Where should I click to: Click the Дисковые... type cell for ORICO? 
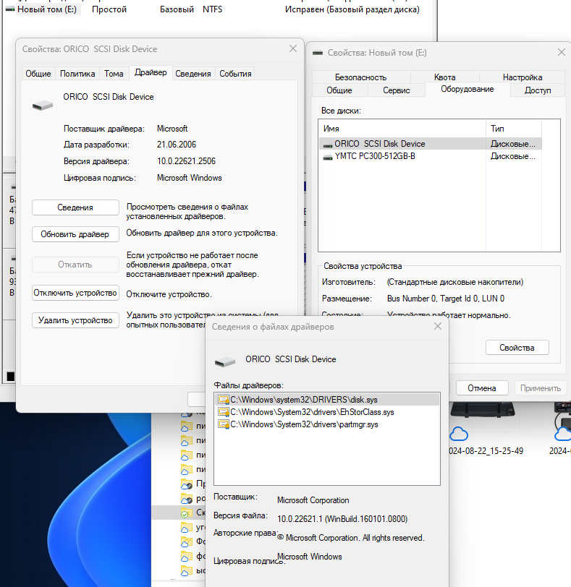coord(513,144)
